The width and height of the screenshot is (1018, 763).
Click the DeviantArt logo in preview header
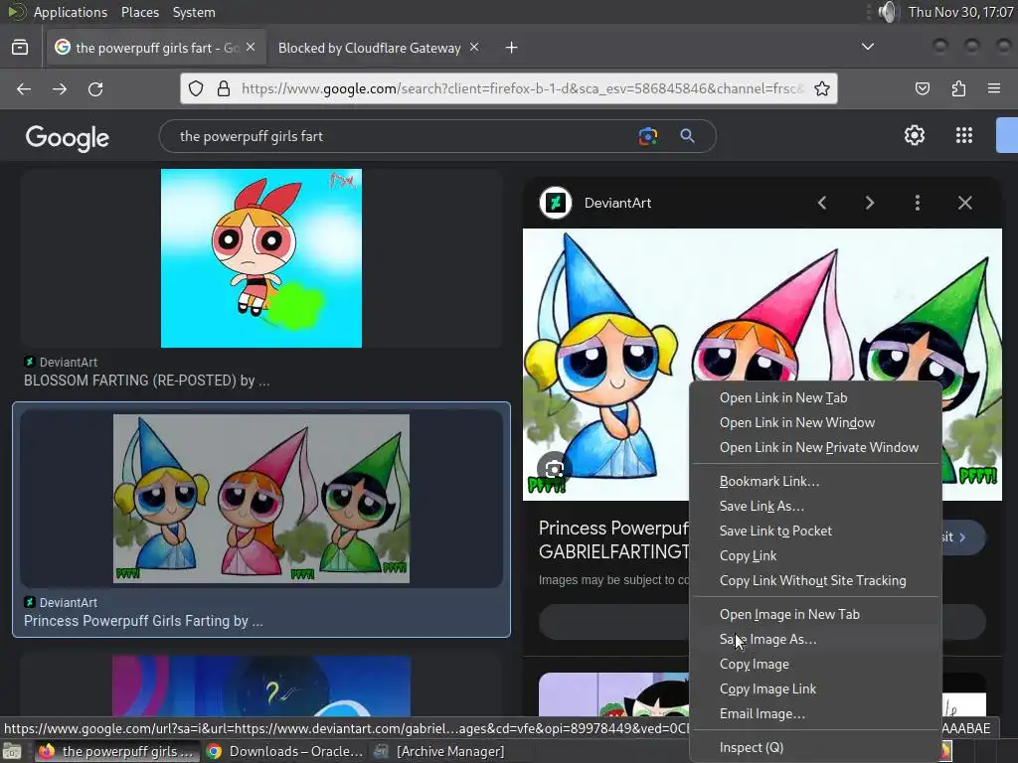[x=556, y=203]
